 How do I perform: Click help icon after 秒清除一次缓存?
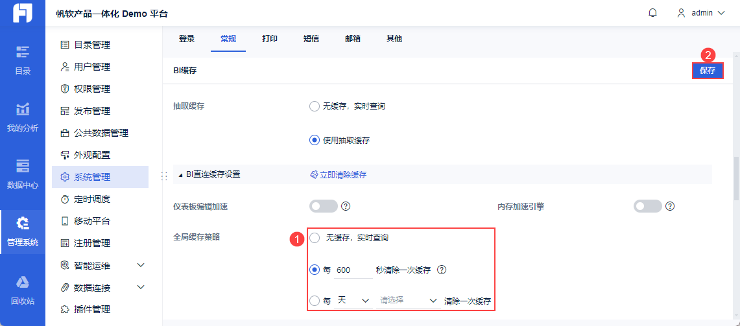pyautogui.click(x=442, y=270)
